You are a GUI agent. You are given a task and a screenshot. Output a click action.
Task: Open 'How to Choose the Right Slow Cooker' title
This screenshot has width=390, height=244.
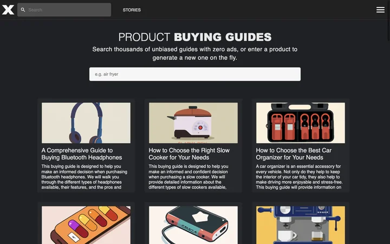pos(189,154)
